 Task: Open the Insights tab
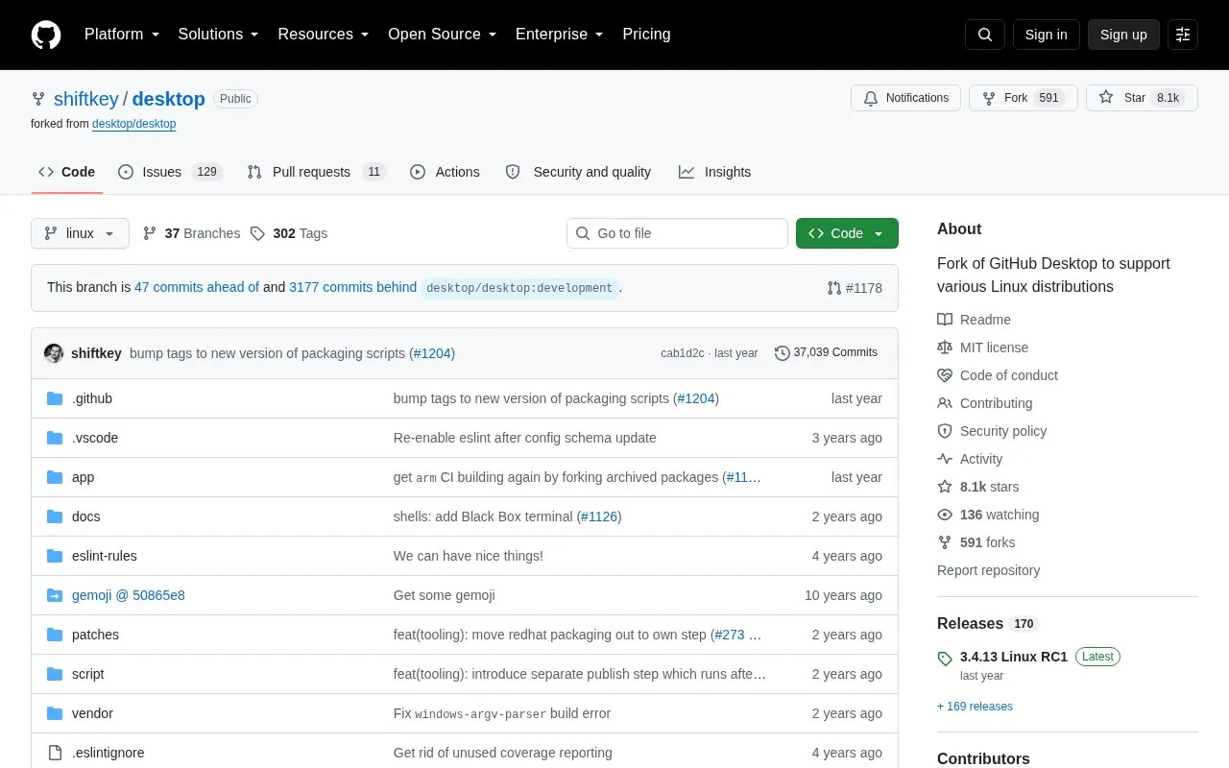point(714,172)
